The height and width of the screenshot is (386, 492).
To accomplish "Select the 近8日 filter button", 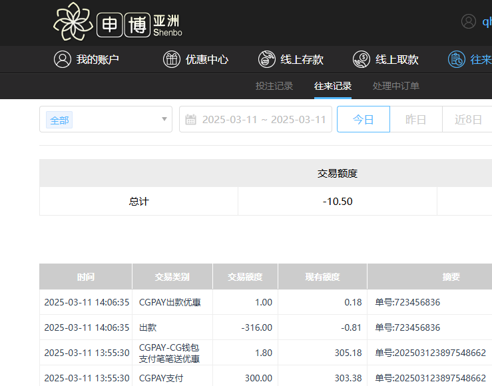I will click(x=468, y=120).
